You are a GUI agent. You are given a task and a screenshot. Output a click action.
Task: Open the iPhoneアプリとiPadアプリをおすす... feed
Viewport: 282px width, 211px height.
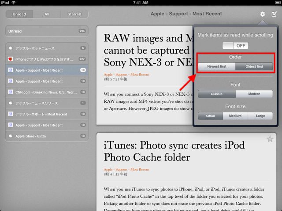click(47, 59)
